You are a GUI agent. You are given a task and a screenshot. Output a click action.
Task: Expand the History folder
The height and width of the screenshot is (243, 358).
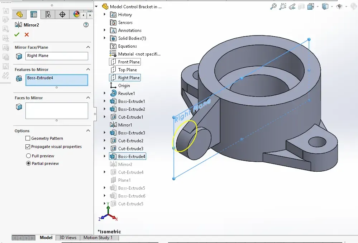[105, 14]
